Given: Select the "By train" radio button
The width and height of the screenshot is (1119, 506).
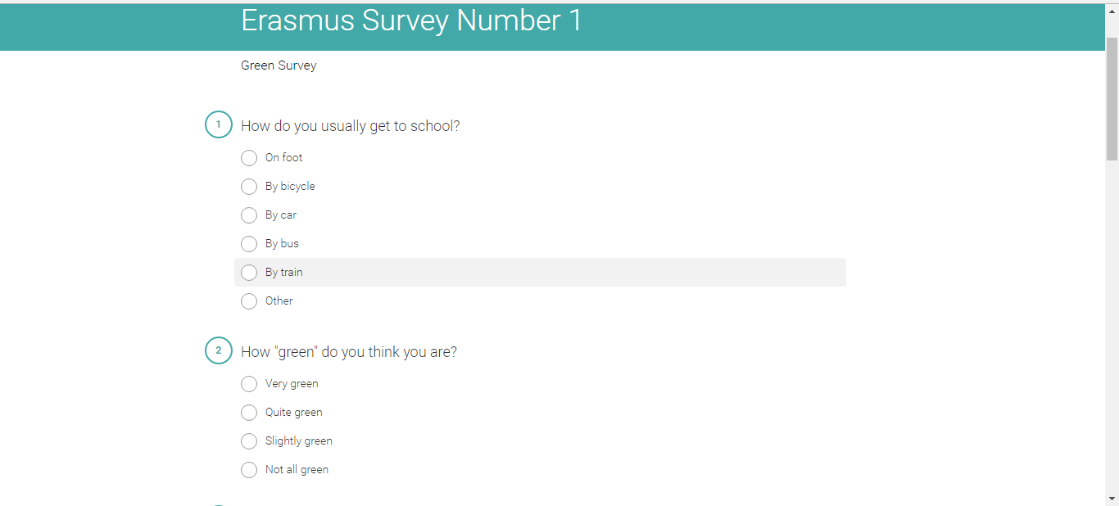Looking at the screenshot, I should click(249, 273).
